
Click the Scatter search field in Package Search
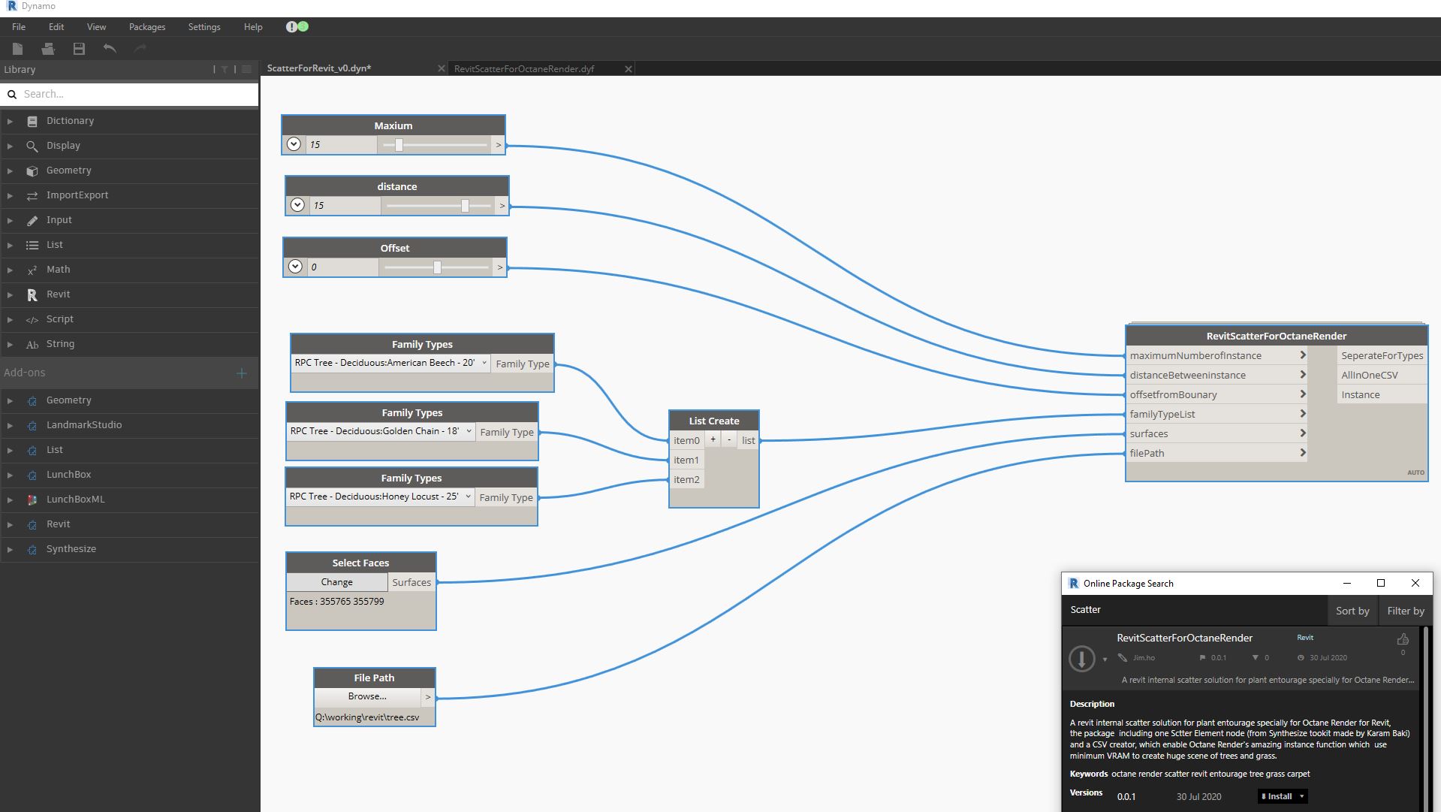1195,610
